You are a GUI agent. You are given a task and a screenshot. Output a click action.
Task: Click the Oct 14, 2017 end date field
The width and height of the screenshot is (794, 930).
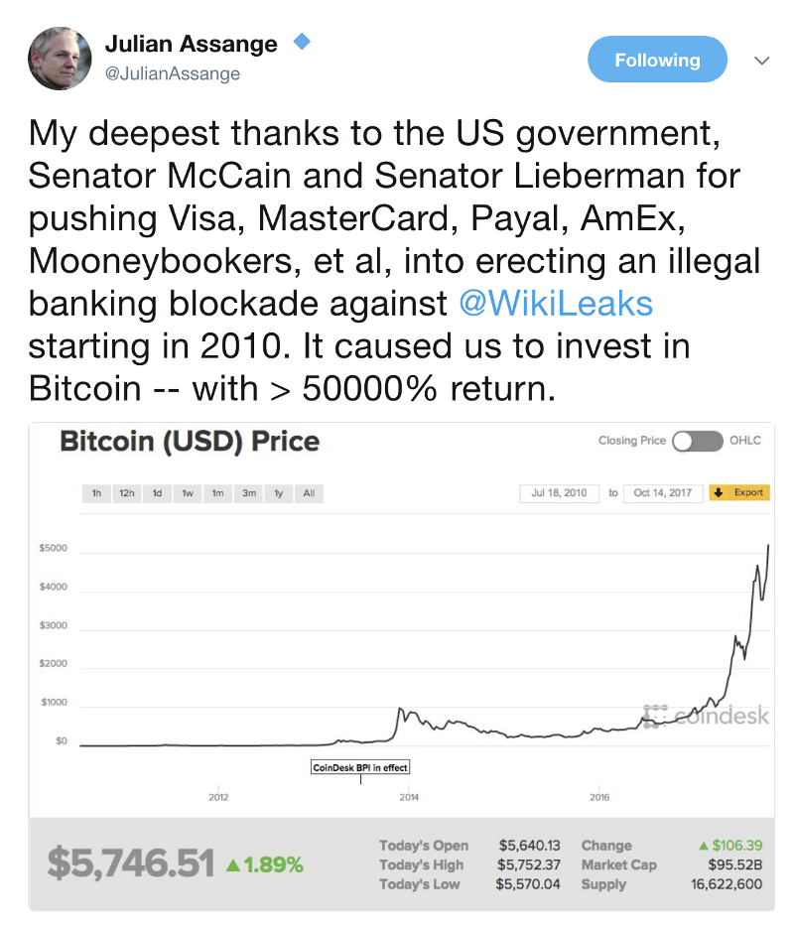(x=663, y=493)
